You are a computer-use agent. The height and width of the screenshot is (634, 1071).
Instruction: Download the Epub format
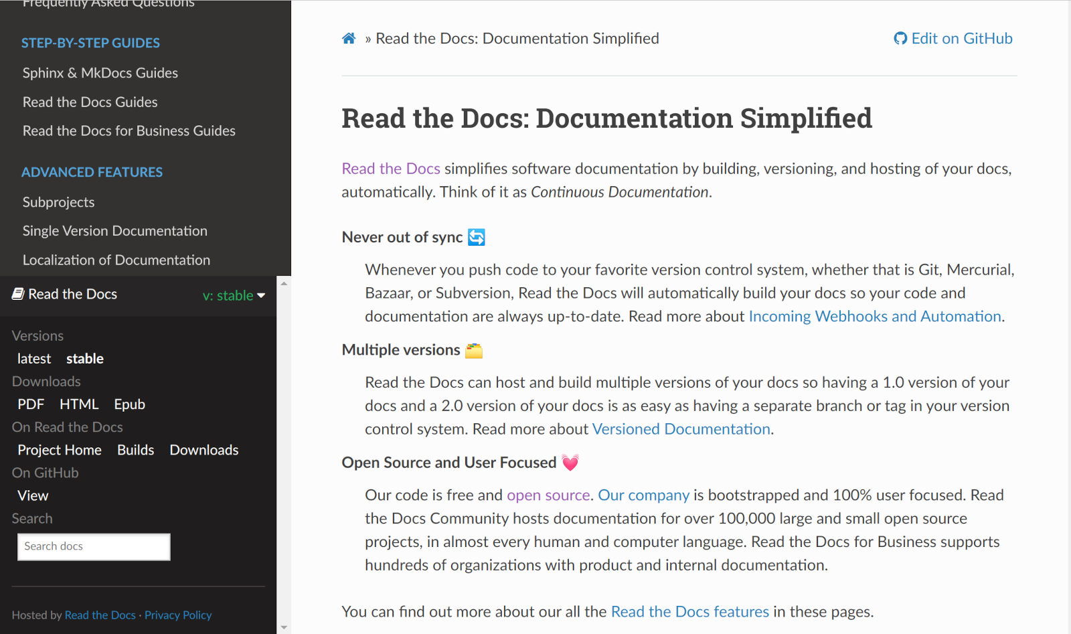pos(129,404)
